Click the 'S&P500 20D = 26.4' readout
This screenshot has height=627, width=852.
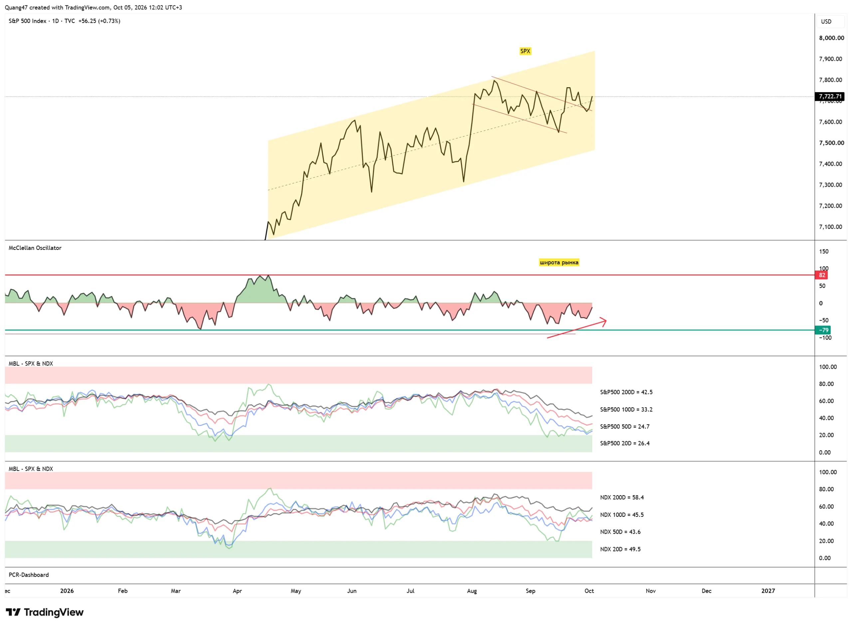(625, 443)
